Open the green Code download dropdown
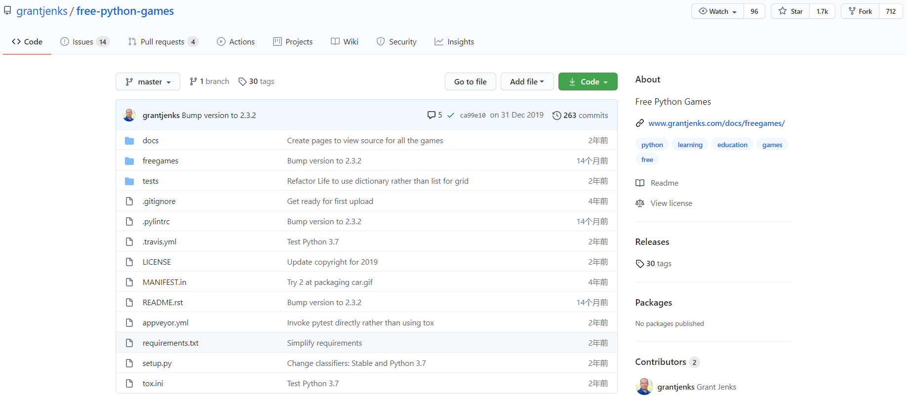907x398 pixels. click(588, 81)
